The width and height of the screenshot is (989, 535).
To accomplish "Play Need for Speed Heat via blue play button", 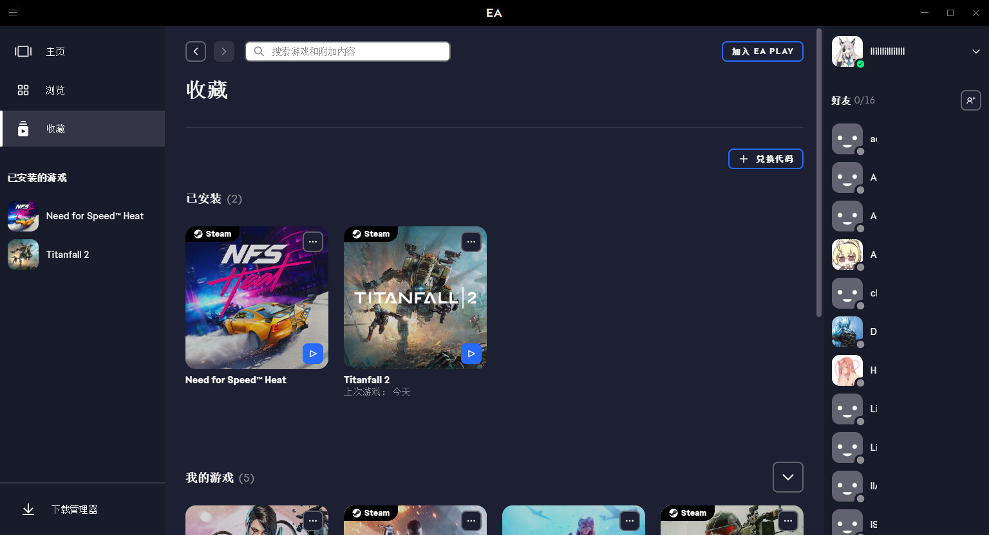I will tap(313, 354).
